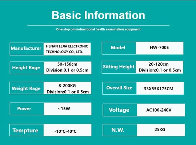Click the '50-150cm' height value
The width and height of the screenshot is (196, 145).
[x=67, y=64]
